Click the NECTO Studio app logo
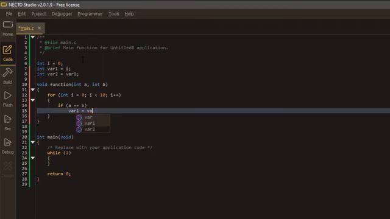The image size is (390, 219). [x=4, y=4]
